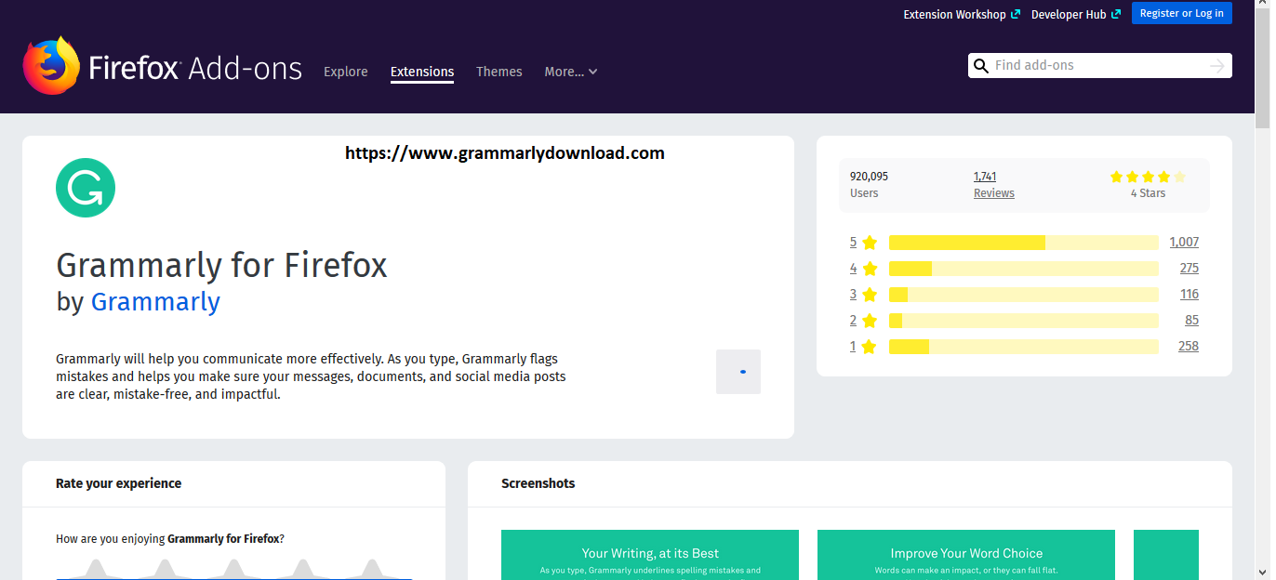
Task: Click the star icon in 4-star row
Action: 870,269
